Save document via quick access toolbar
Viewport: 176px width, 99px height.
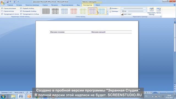pos(7,2)
